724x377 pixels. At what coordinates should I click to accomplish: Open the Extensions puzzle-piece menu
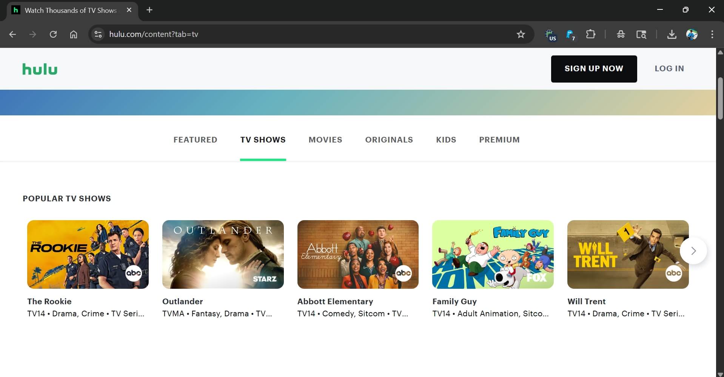590,34
